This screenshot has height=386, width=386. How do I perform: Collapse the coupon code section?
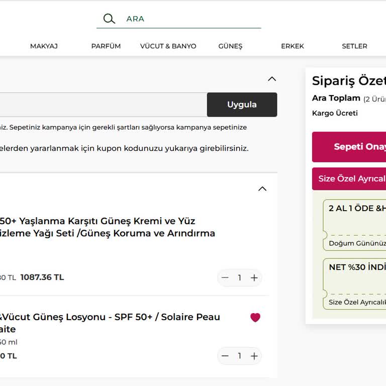pos(272,79)
